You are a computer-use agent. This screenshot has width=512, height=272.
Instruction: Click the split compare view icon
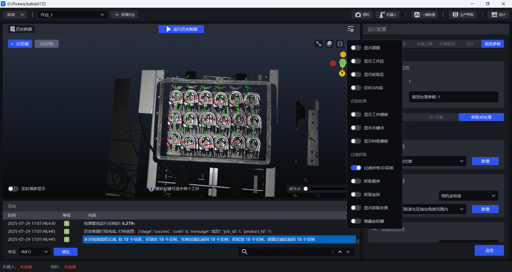point(340,44)
